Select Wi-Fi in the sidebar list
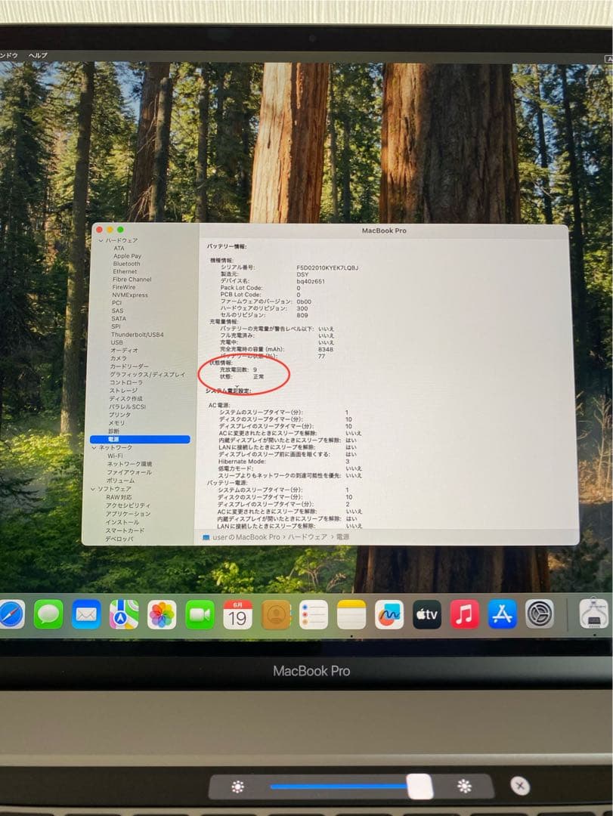 coord(114,455)
